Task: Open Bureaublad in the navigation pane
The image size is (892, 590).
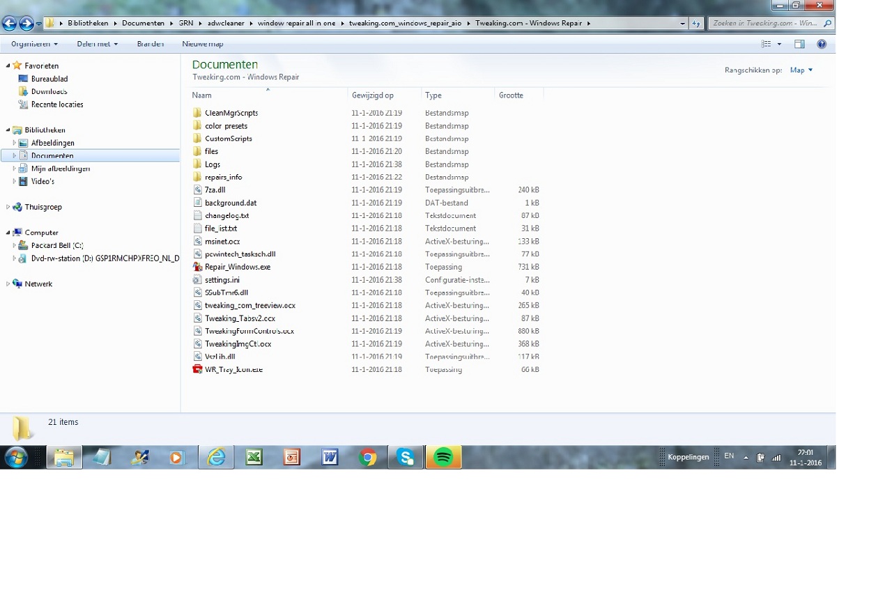Action: pos(49,79)
